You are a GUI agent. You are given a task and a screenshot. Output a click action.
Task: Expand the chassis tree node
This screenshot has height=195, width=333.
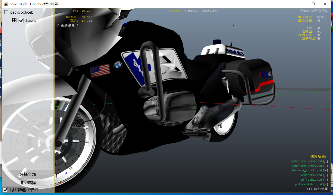click(x=14, y=21)
